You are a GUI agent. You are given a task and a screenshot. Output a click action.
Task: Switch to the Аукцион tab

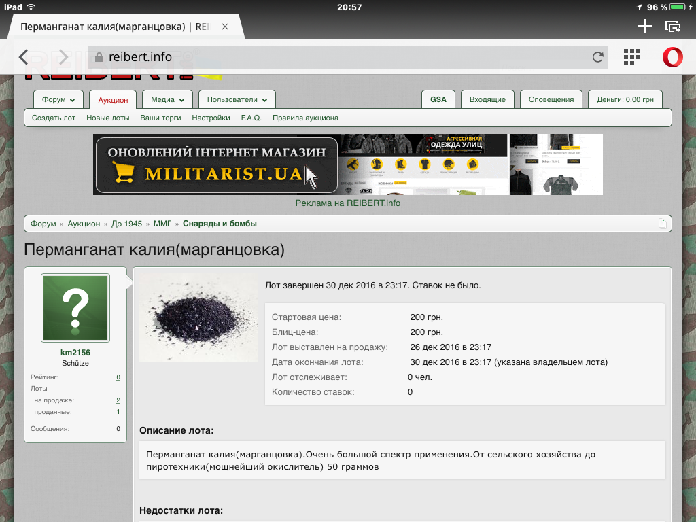coord(113,100)
